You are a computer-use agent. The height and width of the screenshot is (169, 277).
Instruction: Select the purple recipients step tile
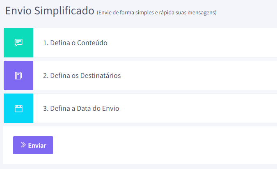coord(18,75)
